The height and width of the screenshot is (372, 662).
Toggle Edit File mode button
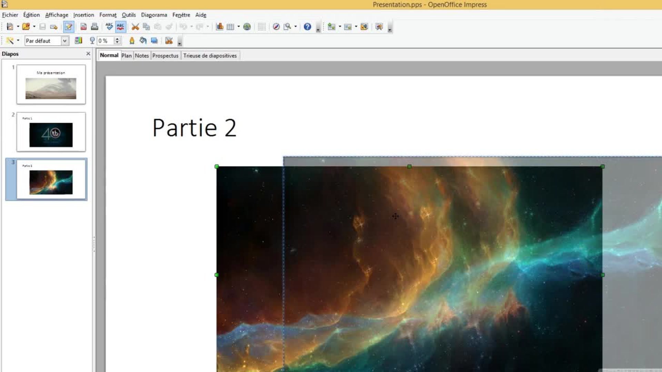coord(69,27)
